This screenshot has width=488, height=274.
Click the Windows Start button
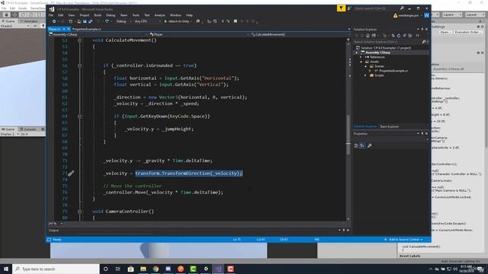coord(6,269)
